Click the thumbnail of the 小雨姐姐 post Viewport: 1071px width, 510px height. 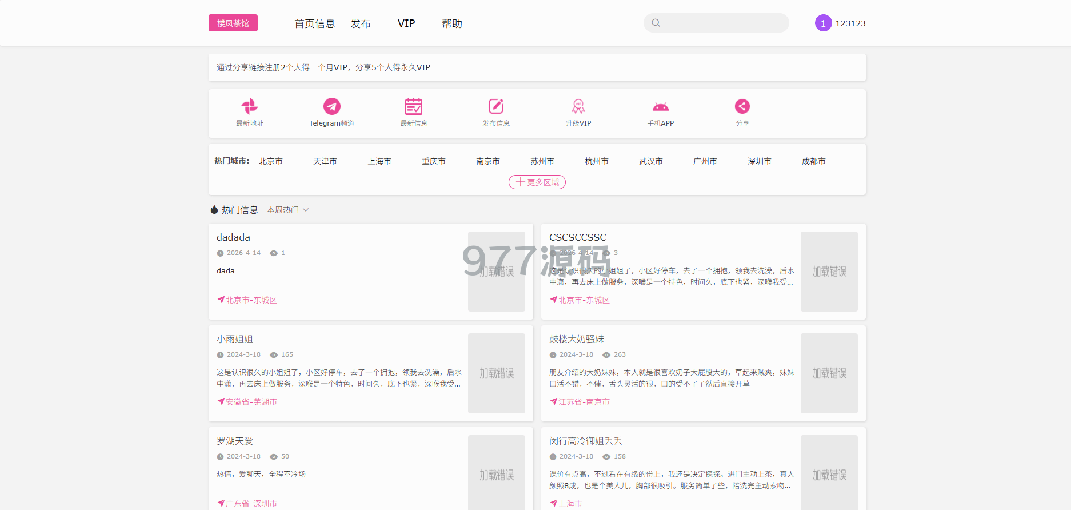tap(497, 373)
